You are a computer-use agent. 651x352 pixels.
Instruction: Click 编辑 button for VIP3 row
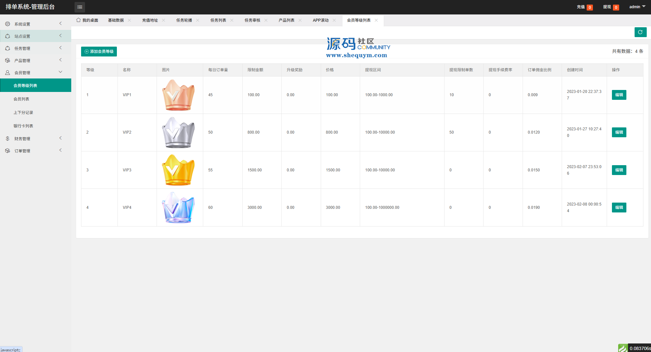click(619, 170)
